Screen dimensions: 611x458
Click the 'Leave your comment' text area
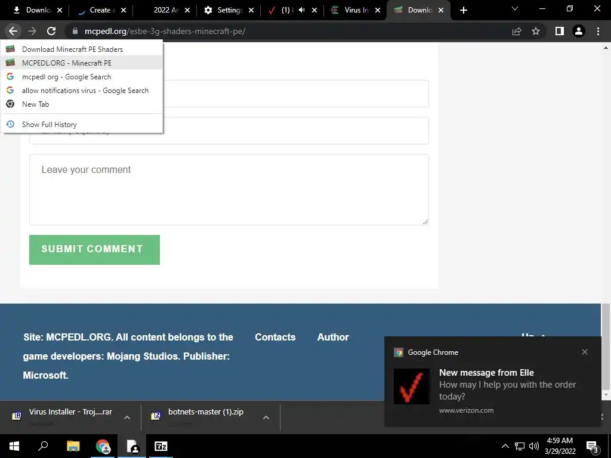coord(229,189)
